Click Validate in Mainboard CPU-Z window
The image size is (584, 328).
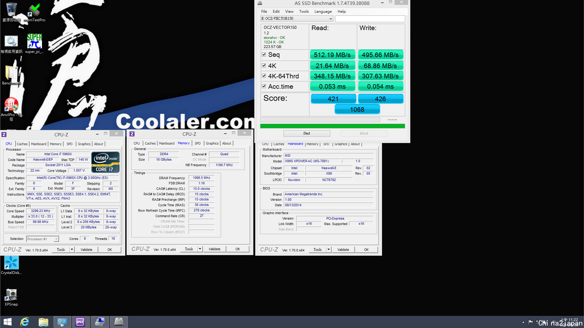pyautogui.click(x=343, y=250)
